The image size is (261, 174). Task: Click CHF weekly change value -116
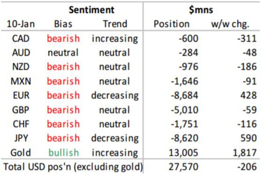(247, 124)
